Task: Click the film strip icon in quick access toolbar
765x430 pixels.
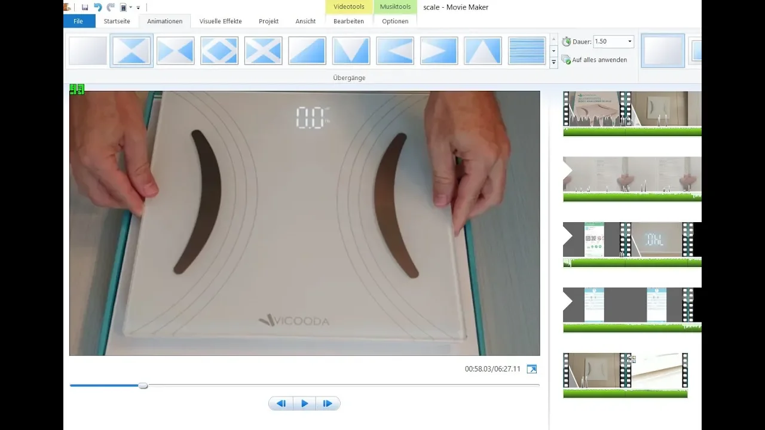Action: 124,7
